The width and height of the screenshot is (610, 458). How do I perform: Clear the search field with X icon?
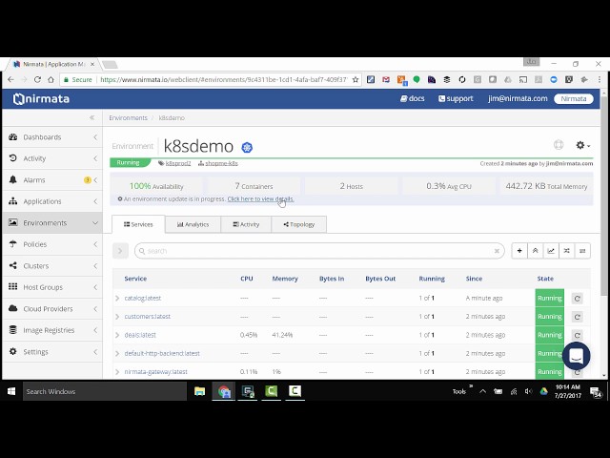(497, 251)
